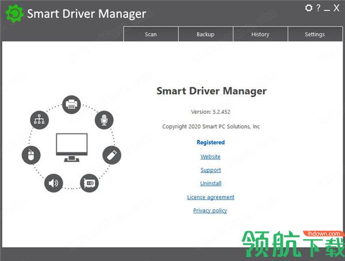Screen dimensions: 345x261
Task: Click the Registered status text
Action: coord(210,143)
